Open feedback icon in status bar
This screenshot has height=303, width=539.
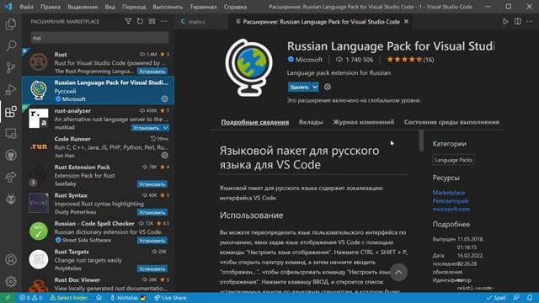click(516, 298)
